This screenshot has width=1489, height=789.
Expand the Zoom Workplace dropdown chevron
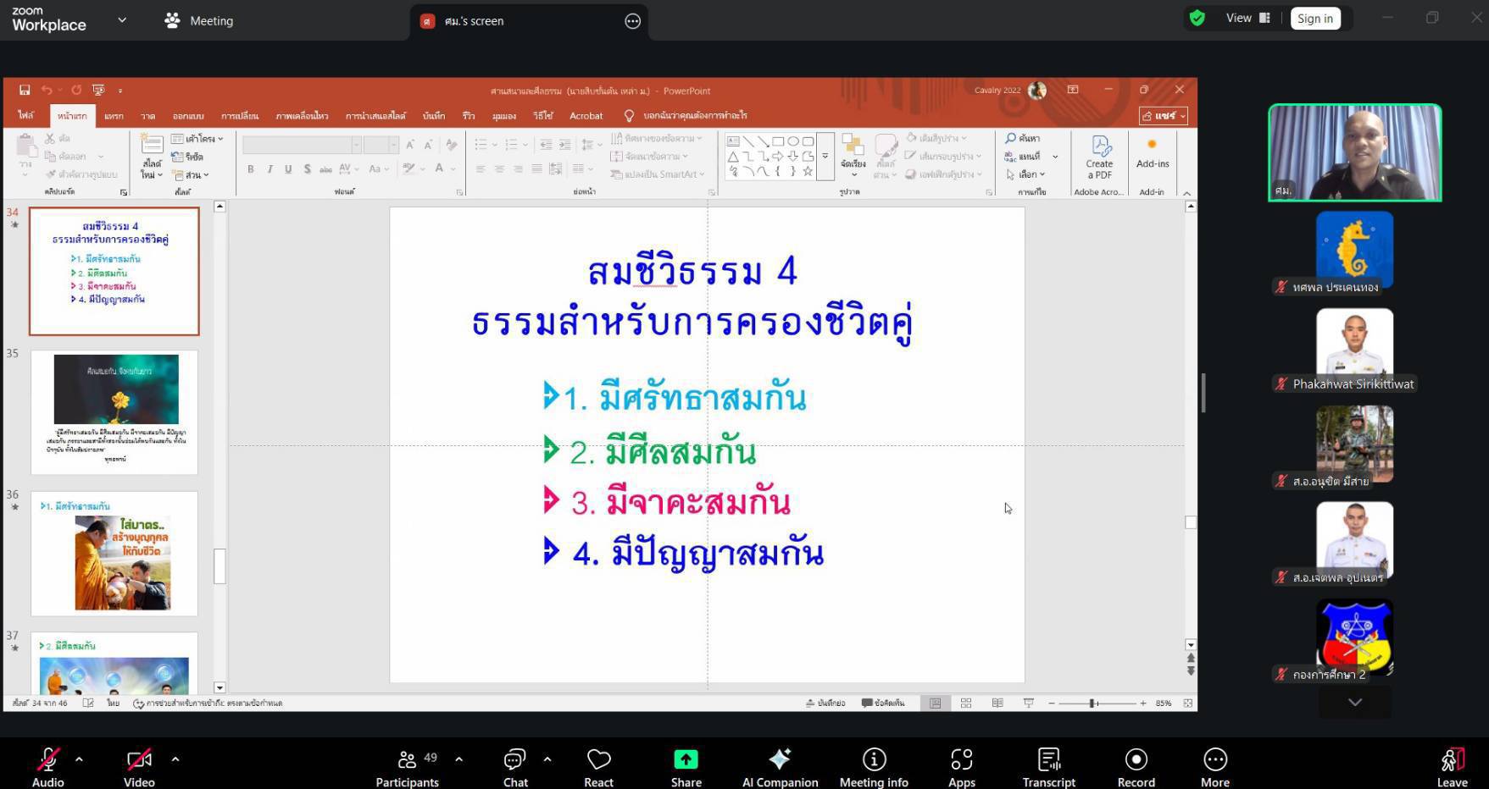coord(122,20)
